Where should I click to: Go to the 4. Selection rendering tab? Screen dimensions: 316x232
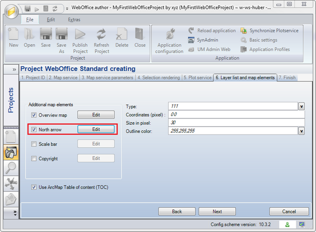tap(158, 78)
